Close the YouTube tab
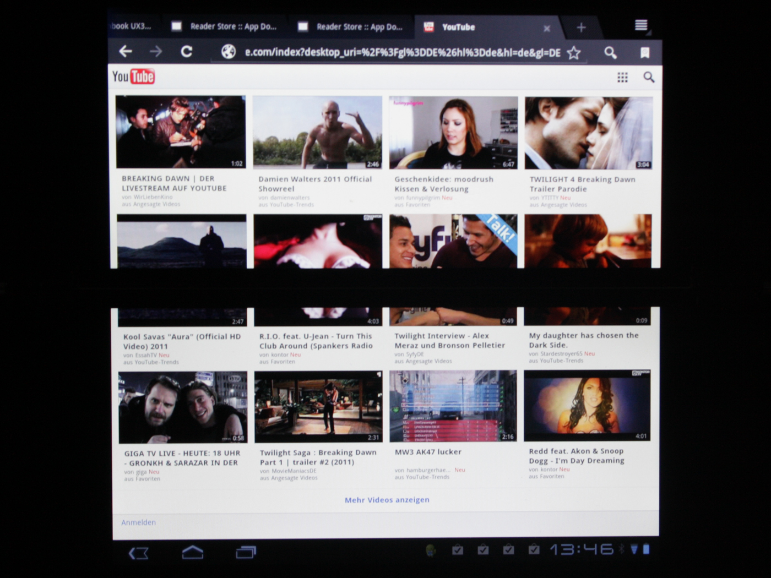 (547, 28)
